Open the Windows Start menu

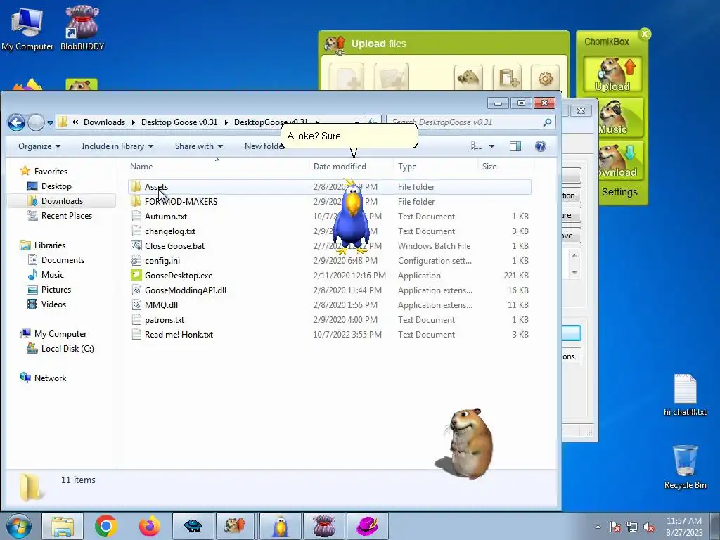(x=19, y=526)
